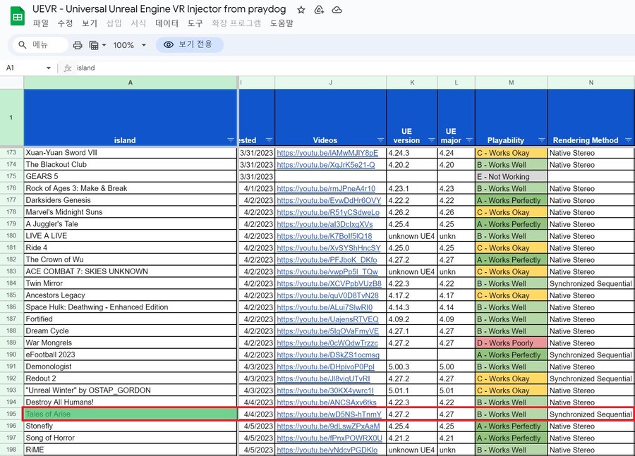Click filter icon in Videos column header
The height and width of the screenshot is (456, 635).
pyautogui.click(x=380, y=140)
